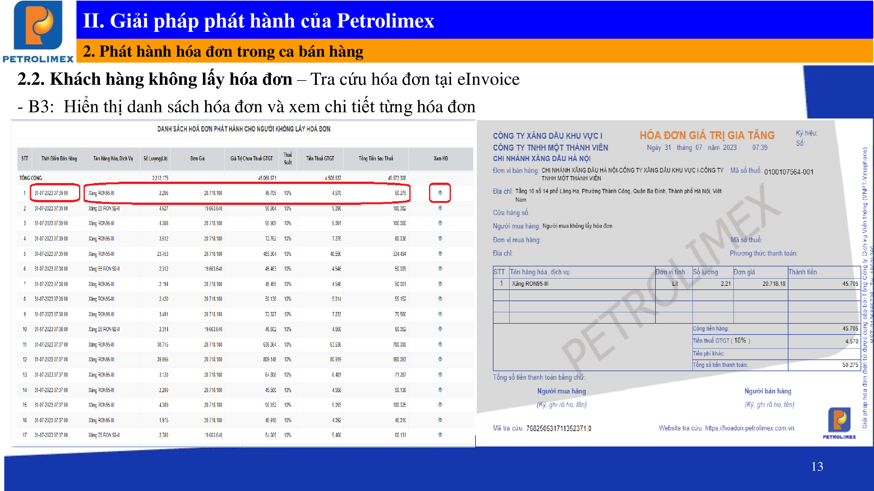The image size is (874, 491).
Task: Select the tax code 0100107564-001
Action: [788, 172]
